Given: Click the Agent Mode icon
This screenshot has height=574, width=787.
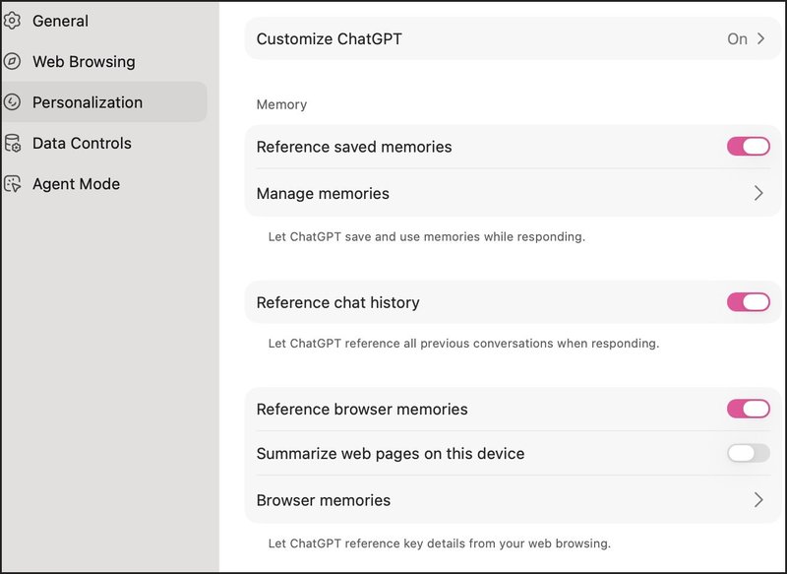Looking at the screenshot, I should 12,184.
